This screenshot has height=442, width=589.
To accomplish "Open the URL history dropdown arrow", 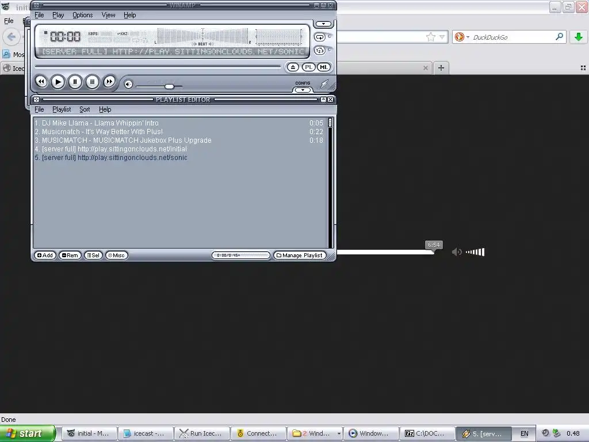I will click(442, 37).
